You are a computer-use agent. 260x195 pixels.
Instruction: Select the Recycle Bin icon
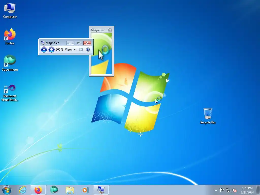point(208,116)
